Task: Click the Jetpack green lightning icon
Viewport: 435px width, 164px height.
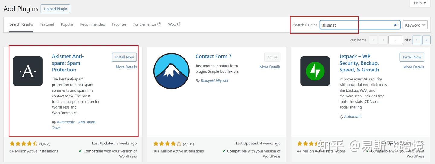Action: point(315,71)
